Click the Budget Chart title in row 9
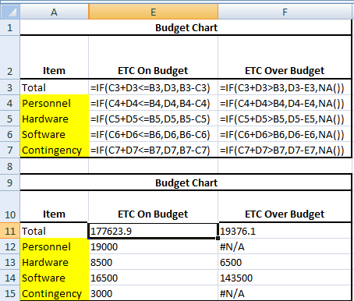This screenshot has height=301, width=354. pos(186,182)
